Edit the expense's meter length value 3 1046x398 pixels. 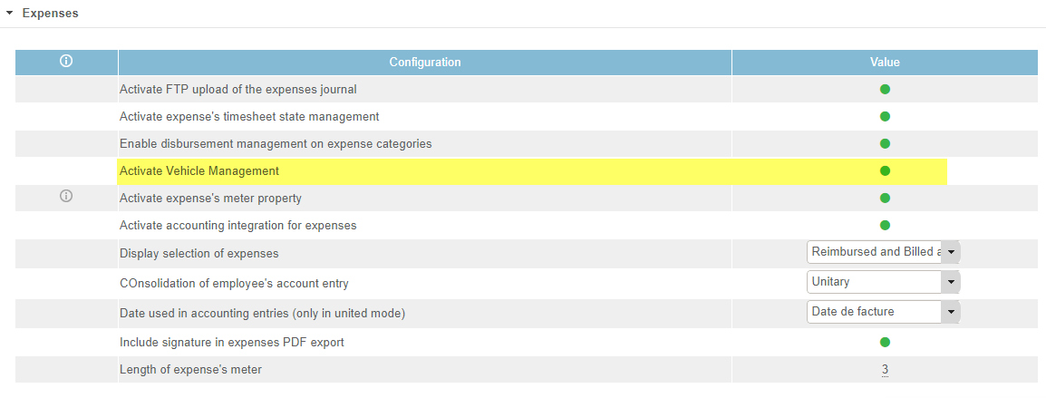point(885,370)
